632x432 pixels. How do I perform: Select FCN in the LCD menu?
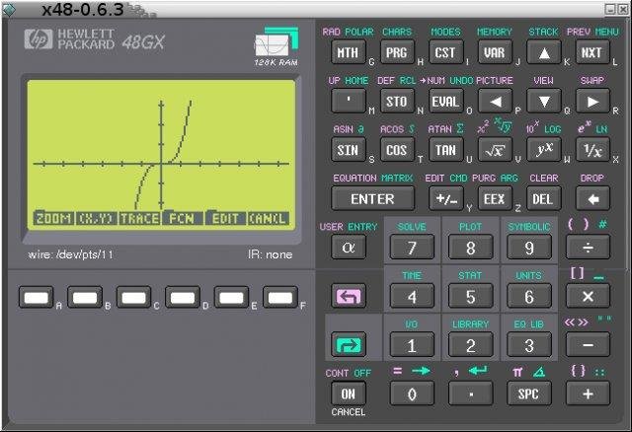tap(183, 218)
